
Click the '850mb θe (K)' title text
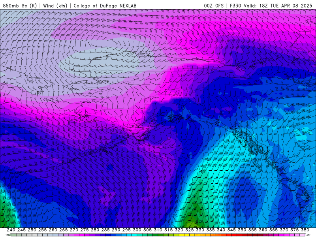pyautogui.click(x=20, y=6)
